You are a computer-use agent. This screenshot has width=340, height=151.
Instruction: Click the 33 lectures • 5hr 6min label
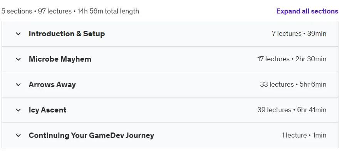[x=293, y=84]
